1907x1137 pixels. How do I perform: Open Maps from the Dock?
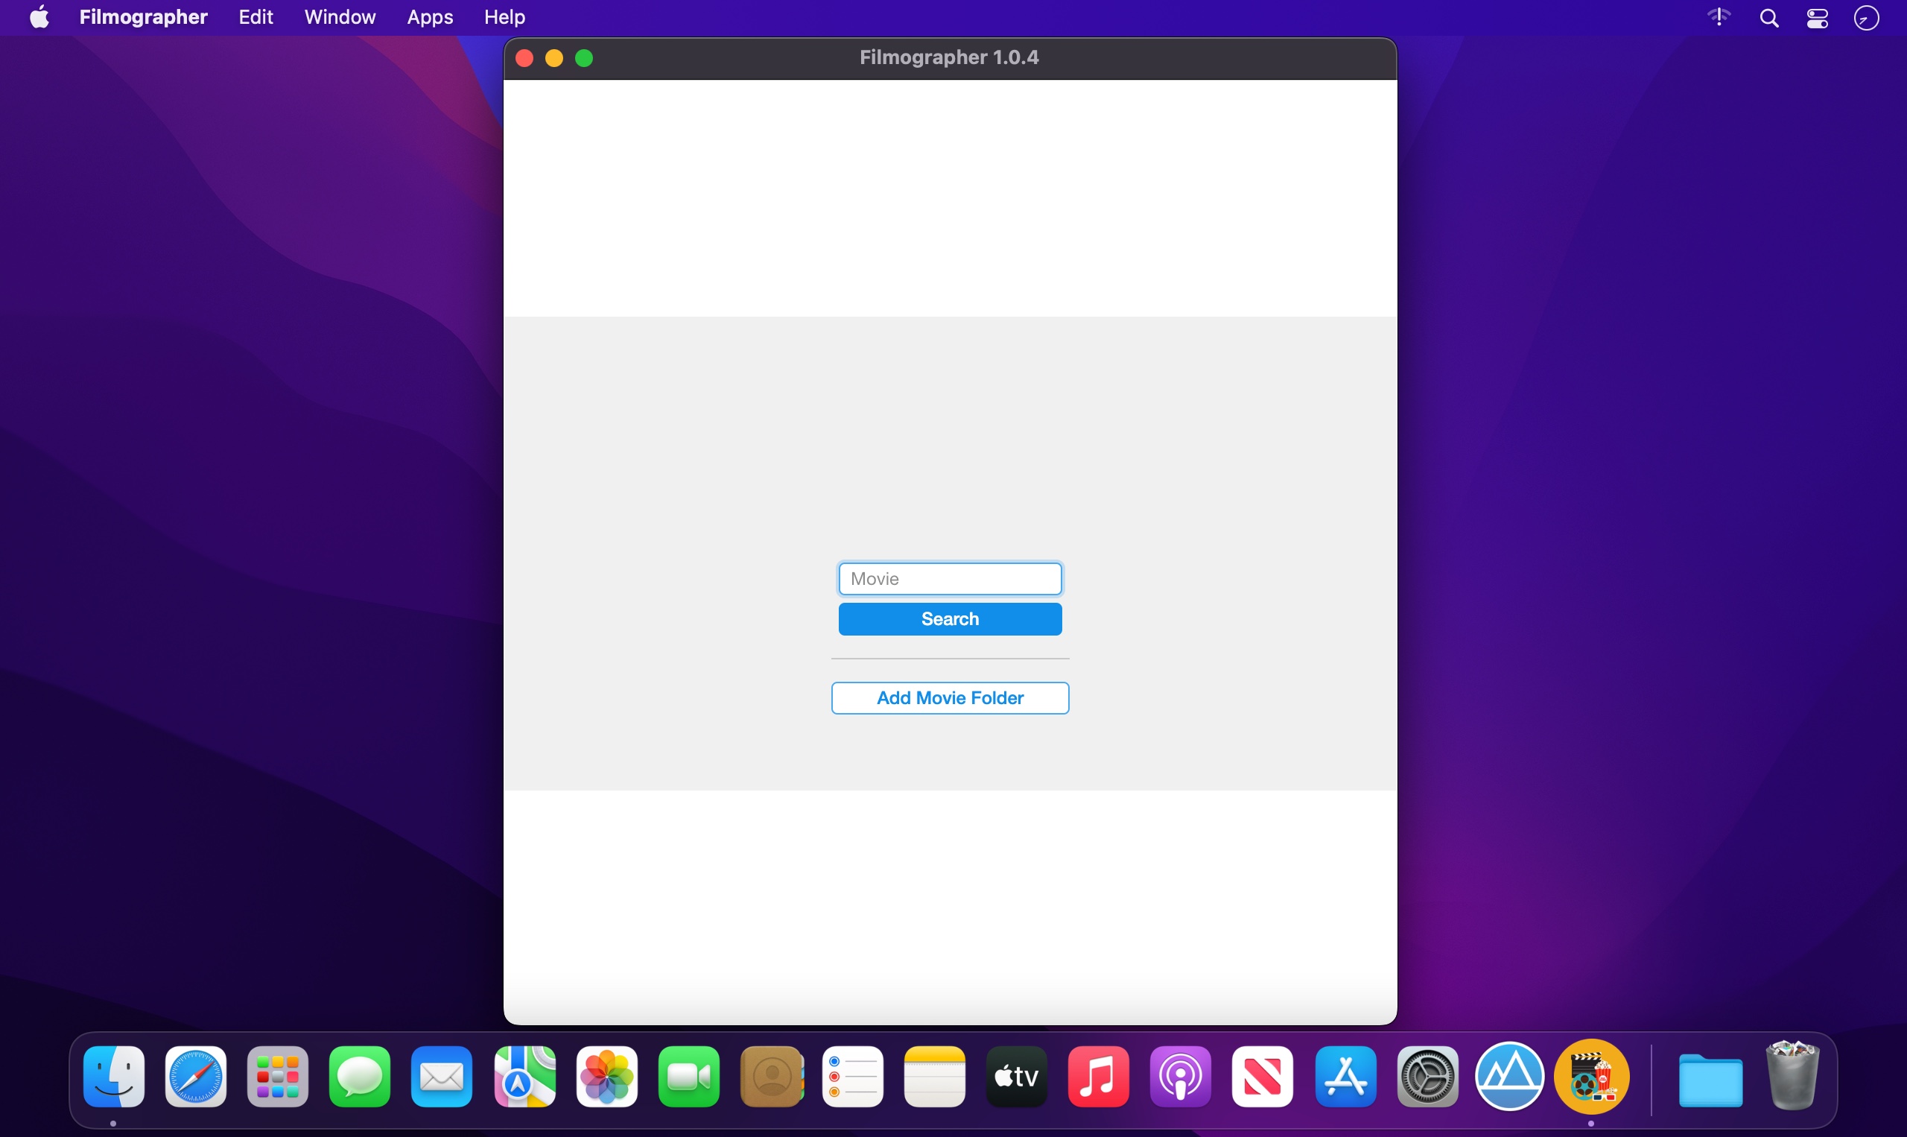click(x=524, y=1077)
